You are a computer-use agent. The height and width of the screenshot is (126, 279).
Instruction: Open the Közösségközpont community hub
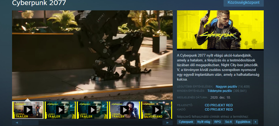tap(244, 2)
